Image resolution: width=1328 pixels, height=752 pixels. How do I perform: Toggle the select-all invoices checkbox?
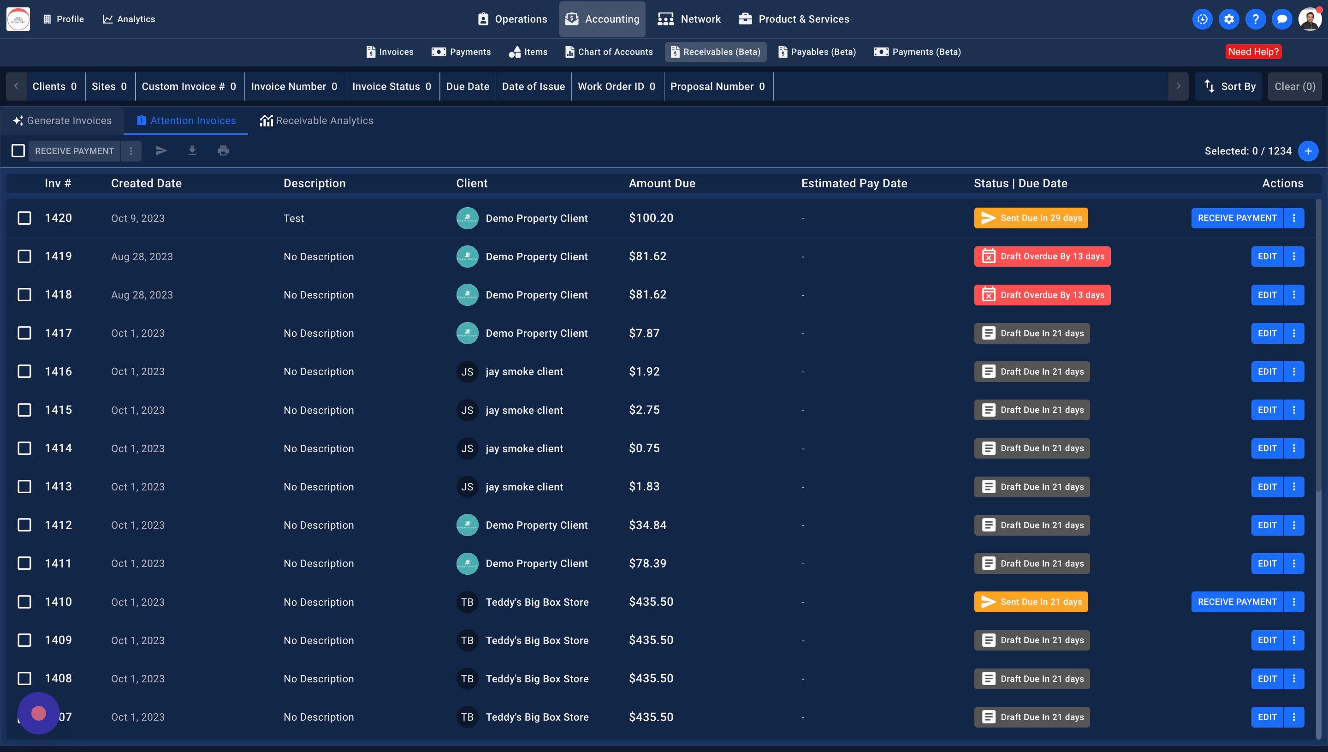(18, 151)
